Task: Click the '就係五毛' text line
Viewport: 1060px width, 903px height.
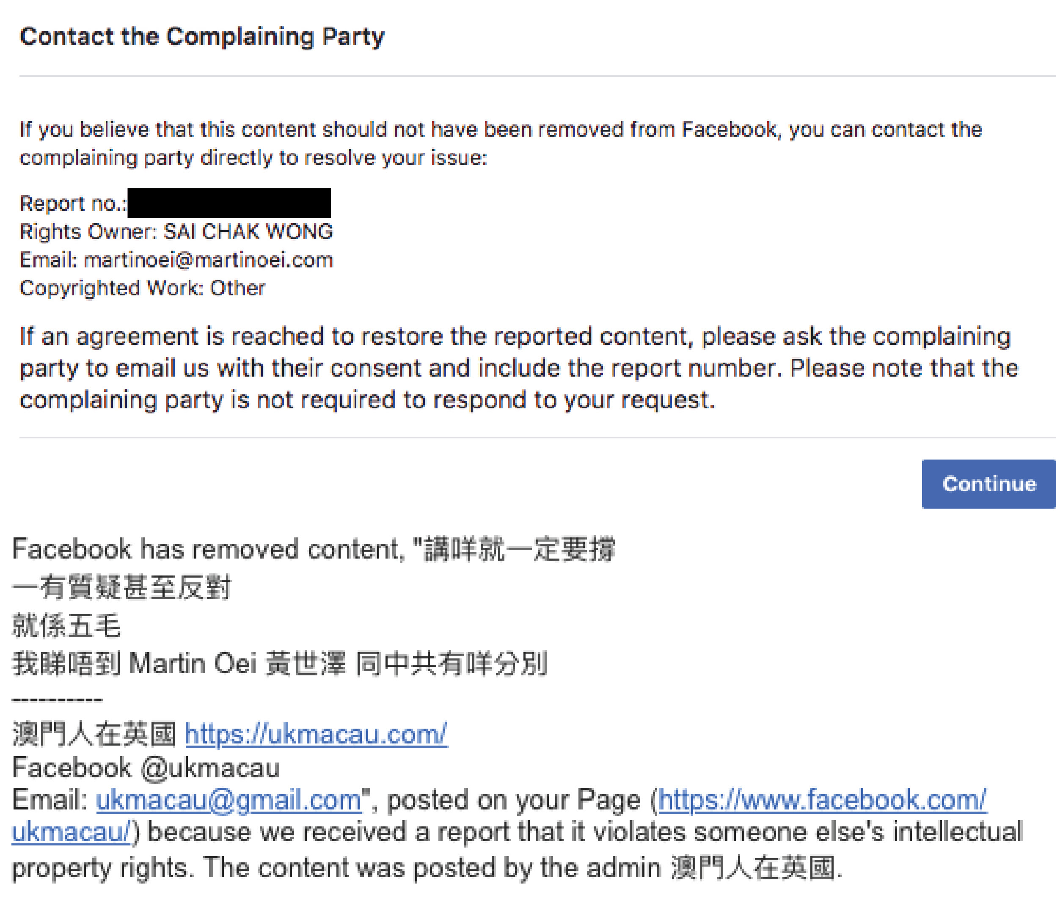Action: [x=66, y=625]
